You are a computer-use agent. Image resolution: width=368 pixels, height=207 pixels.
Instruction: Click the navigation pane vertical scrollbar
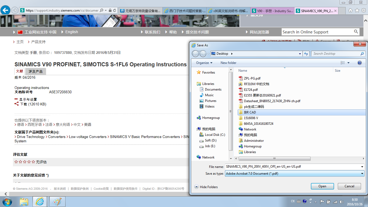tap(231, 111)
